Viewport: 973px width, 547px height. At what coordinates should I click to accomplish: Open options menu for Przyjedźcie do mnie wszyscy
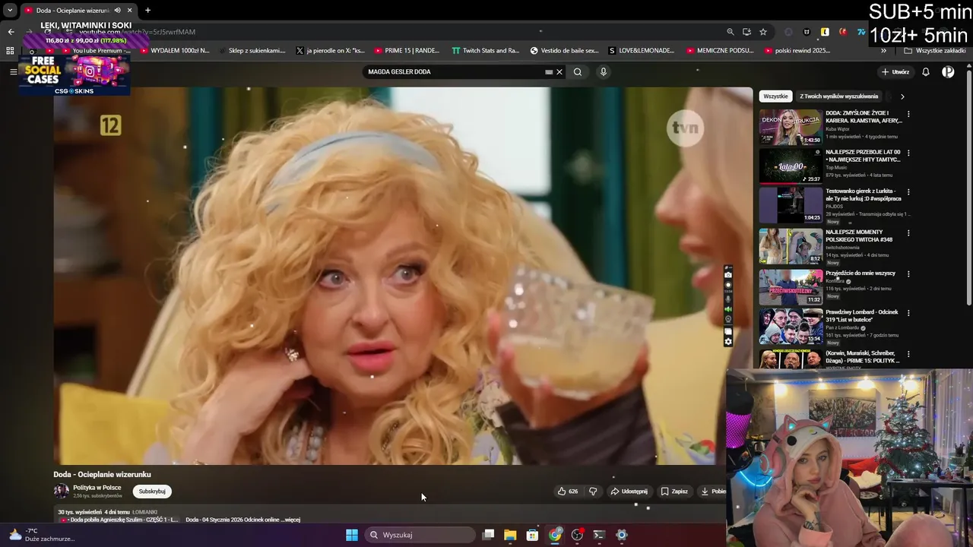tap(908, 273)
